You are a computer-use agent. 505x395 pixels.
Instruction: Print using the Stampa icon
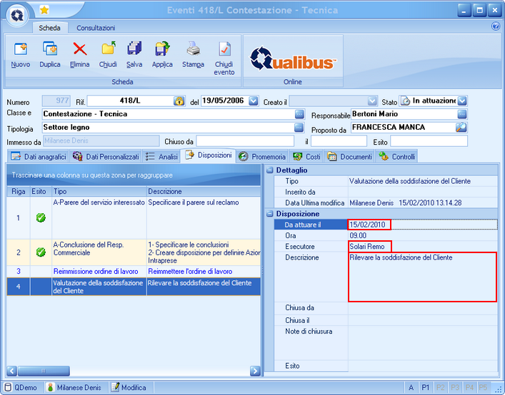point(193,50)
